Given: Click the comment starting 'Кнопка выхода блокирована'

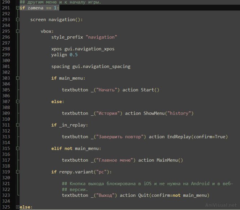Looking at the screenshot, I should [x=147, y=184].
